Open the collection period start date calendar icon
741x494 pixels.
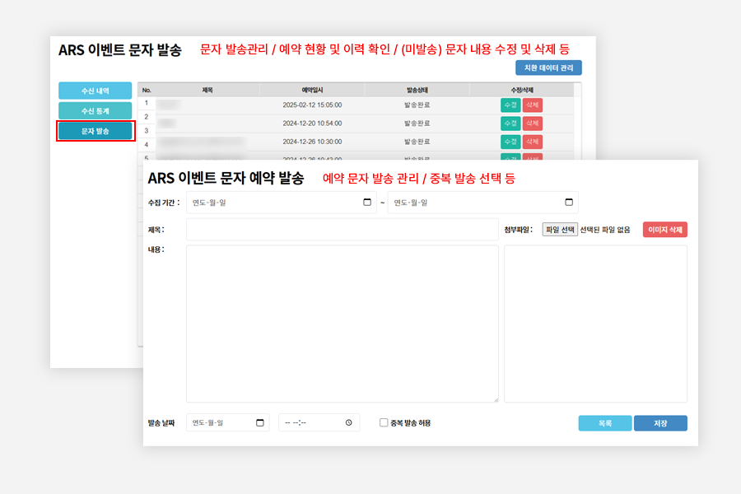pyautogui.click(x=367, y=203)
